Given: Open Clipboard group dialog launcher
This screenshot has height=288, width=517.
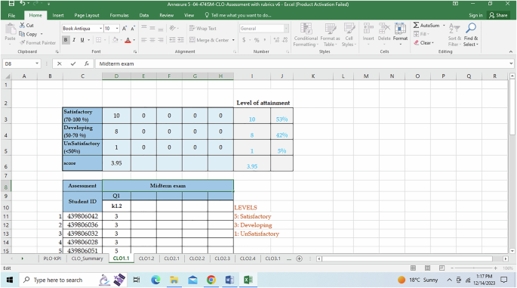Looking at the screenshot, I should pyautogui.click(x=57, y=52).
